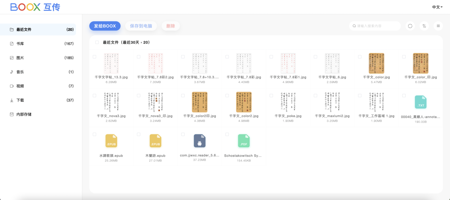
Task: Click the BOOX 互传 logo
Action: (x=35, y=7)
